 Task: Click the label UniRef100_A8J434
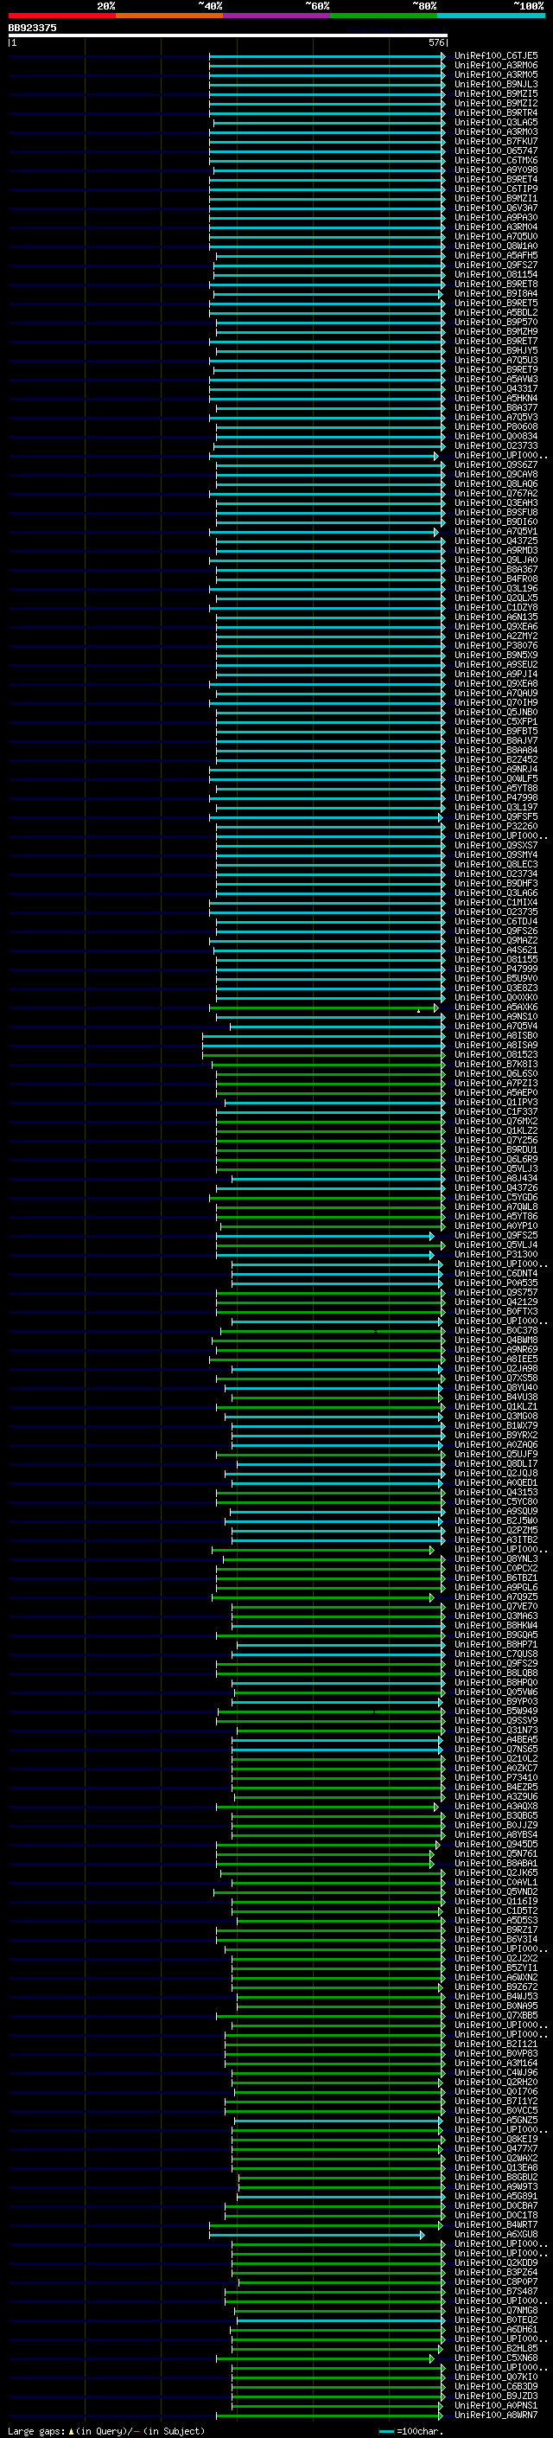[496, 1178]
